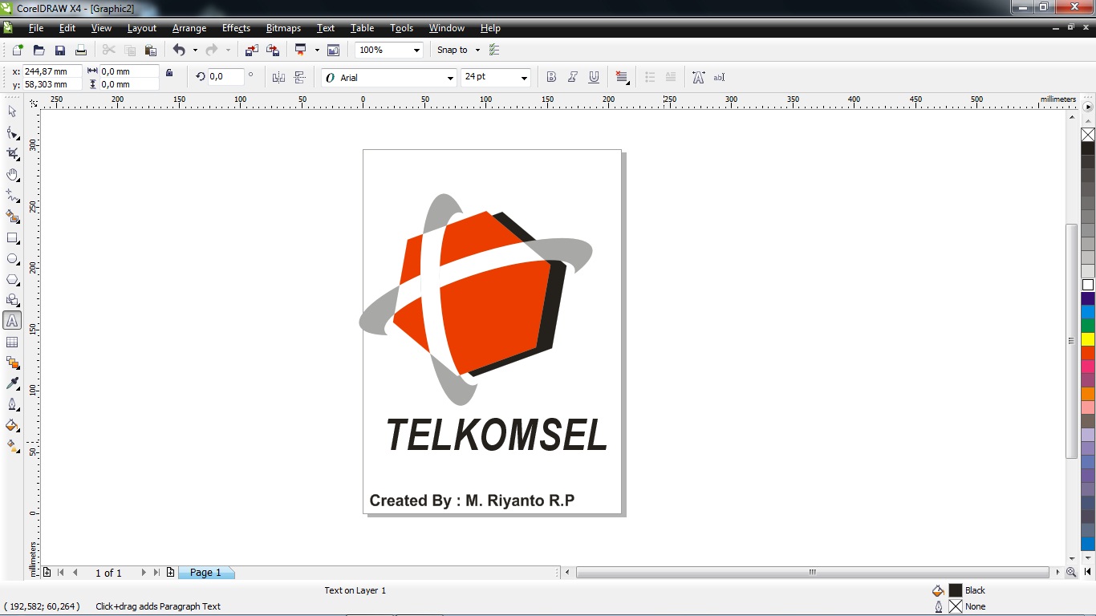Open the Tools menu
The height and width of the screenshot is (616, 1096).
401,28
